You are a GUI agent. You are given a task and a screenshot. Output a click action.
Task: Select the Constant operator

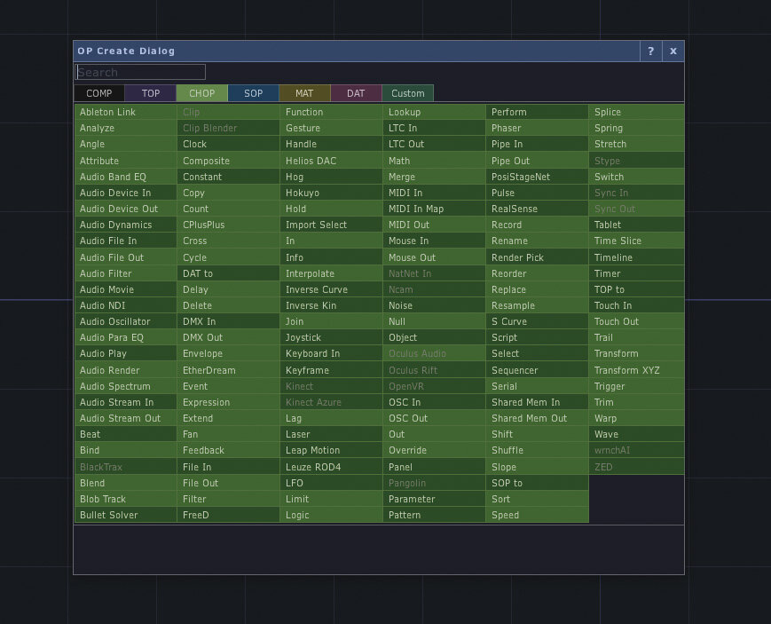pos(228,177)
